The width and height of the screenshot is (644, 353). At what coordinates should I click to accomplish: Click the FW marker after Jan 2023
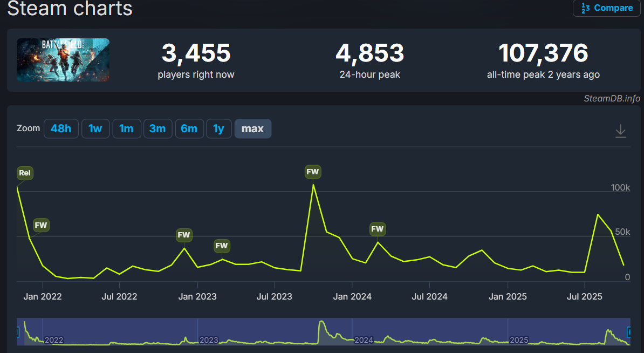click(x=222, y=246)
